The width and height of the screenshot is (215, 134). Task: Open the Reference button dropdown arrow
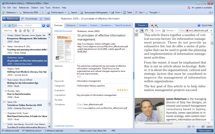point(17,13)
